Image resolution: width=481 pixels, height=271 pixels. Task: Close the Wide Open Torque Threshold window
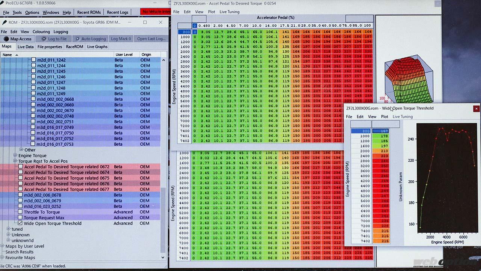point(476,108)
